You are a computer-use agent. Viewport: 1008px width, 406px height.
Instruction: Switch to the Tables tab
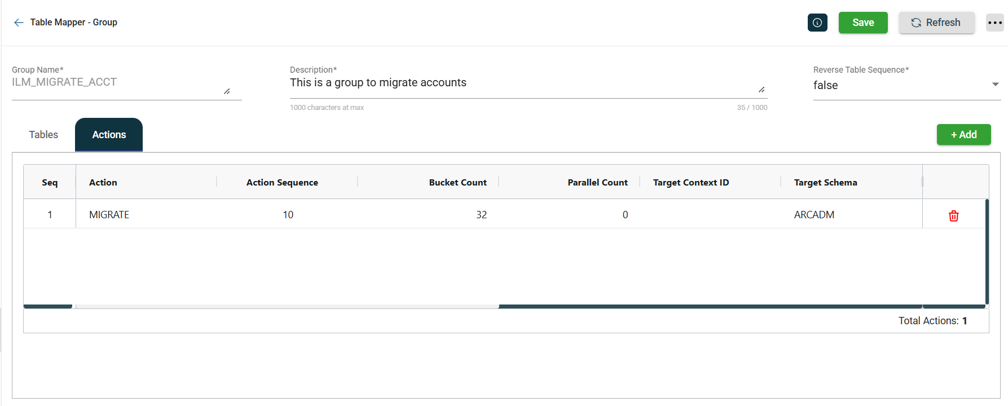[x=43, y=135]
